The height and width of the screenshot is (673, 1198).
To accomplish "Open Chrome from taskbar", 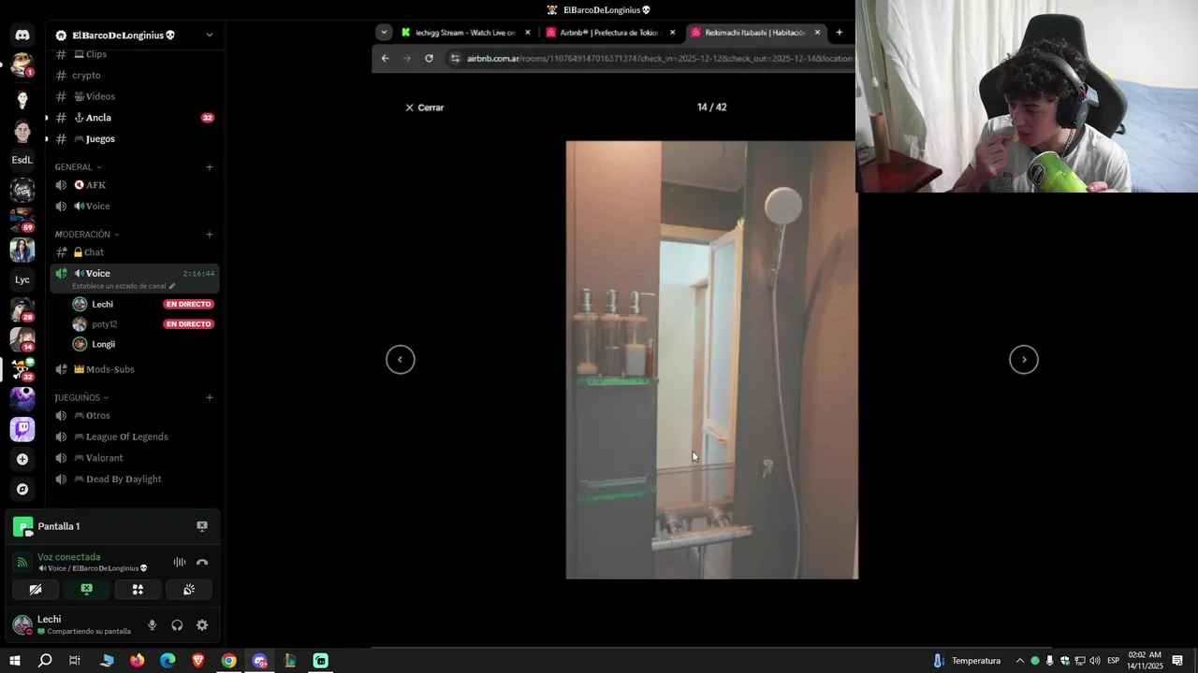I will click(228, 661).
